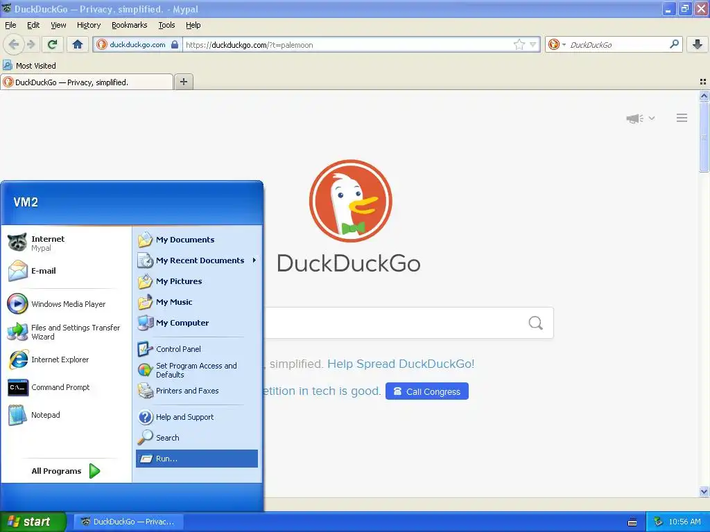Open the File menu
The image size is (710, 532).
(x=10, y=25)
